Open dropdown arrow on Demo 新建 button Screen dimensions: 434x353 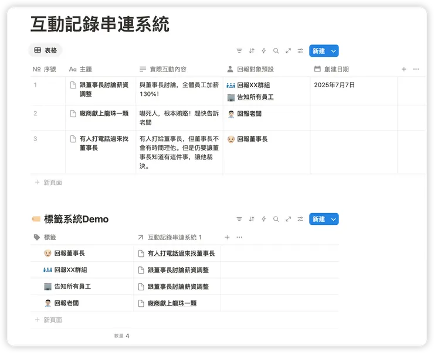click(x=334, y=219)
